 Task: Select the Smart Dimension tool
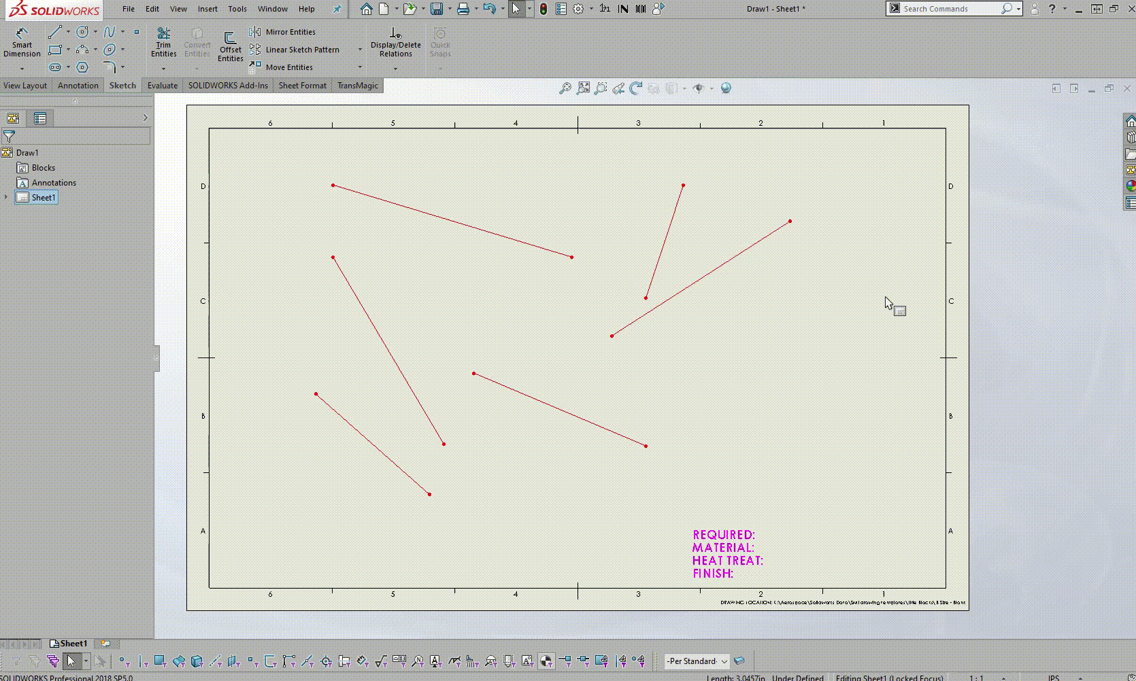click(x=22, y=42)
